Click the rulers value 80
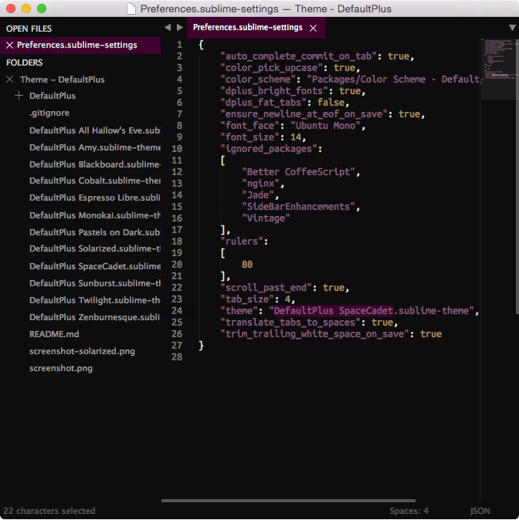The image size is (519, 520). click(247, 265)
